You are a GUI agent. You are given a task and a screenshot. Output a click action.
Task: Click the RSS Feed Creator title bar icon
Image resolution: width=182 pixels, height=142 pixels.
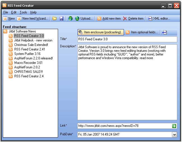[4, 5]
